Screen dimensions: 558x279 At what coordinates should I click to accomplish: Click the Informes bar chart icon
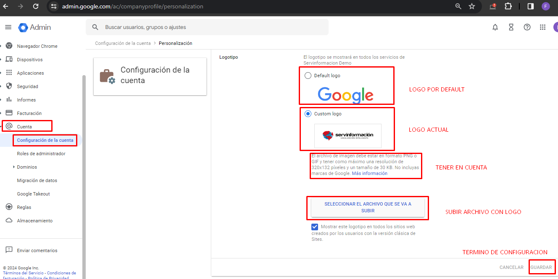pos(9,100)
